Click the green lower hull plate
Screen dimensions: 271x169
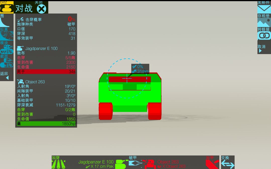(x=130, y=108)
